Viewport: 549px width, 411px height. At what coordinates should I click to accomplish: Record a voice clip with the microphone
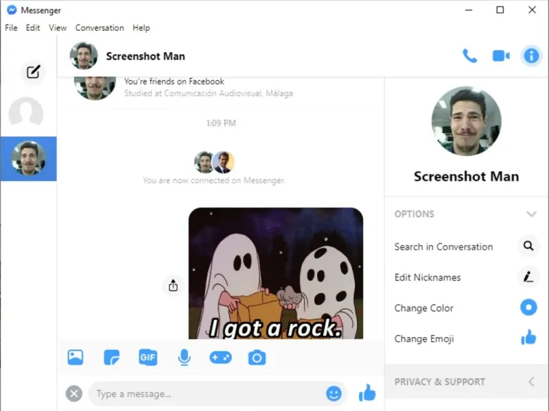click(x=184, y=358)
